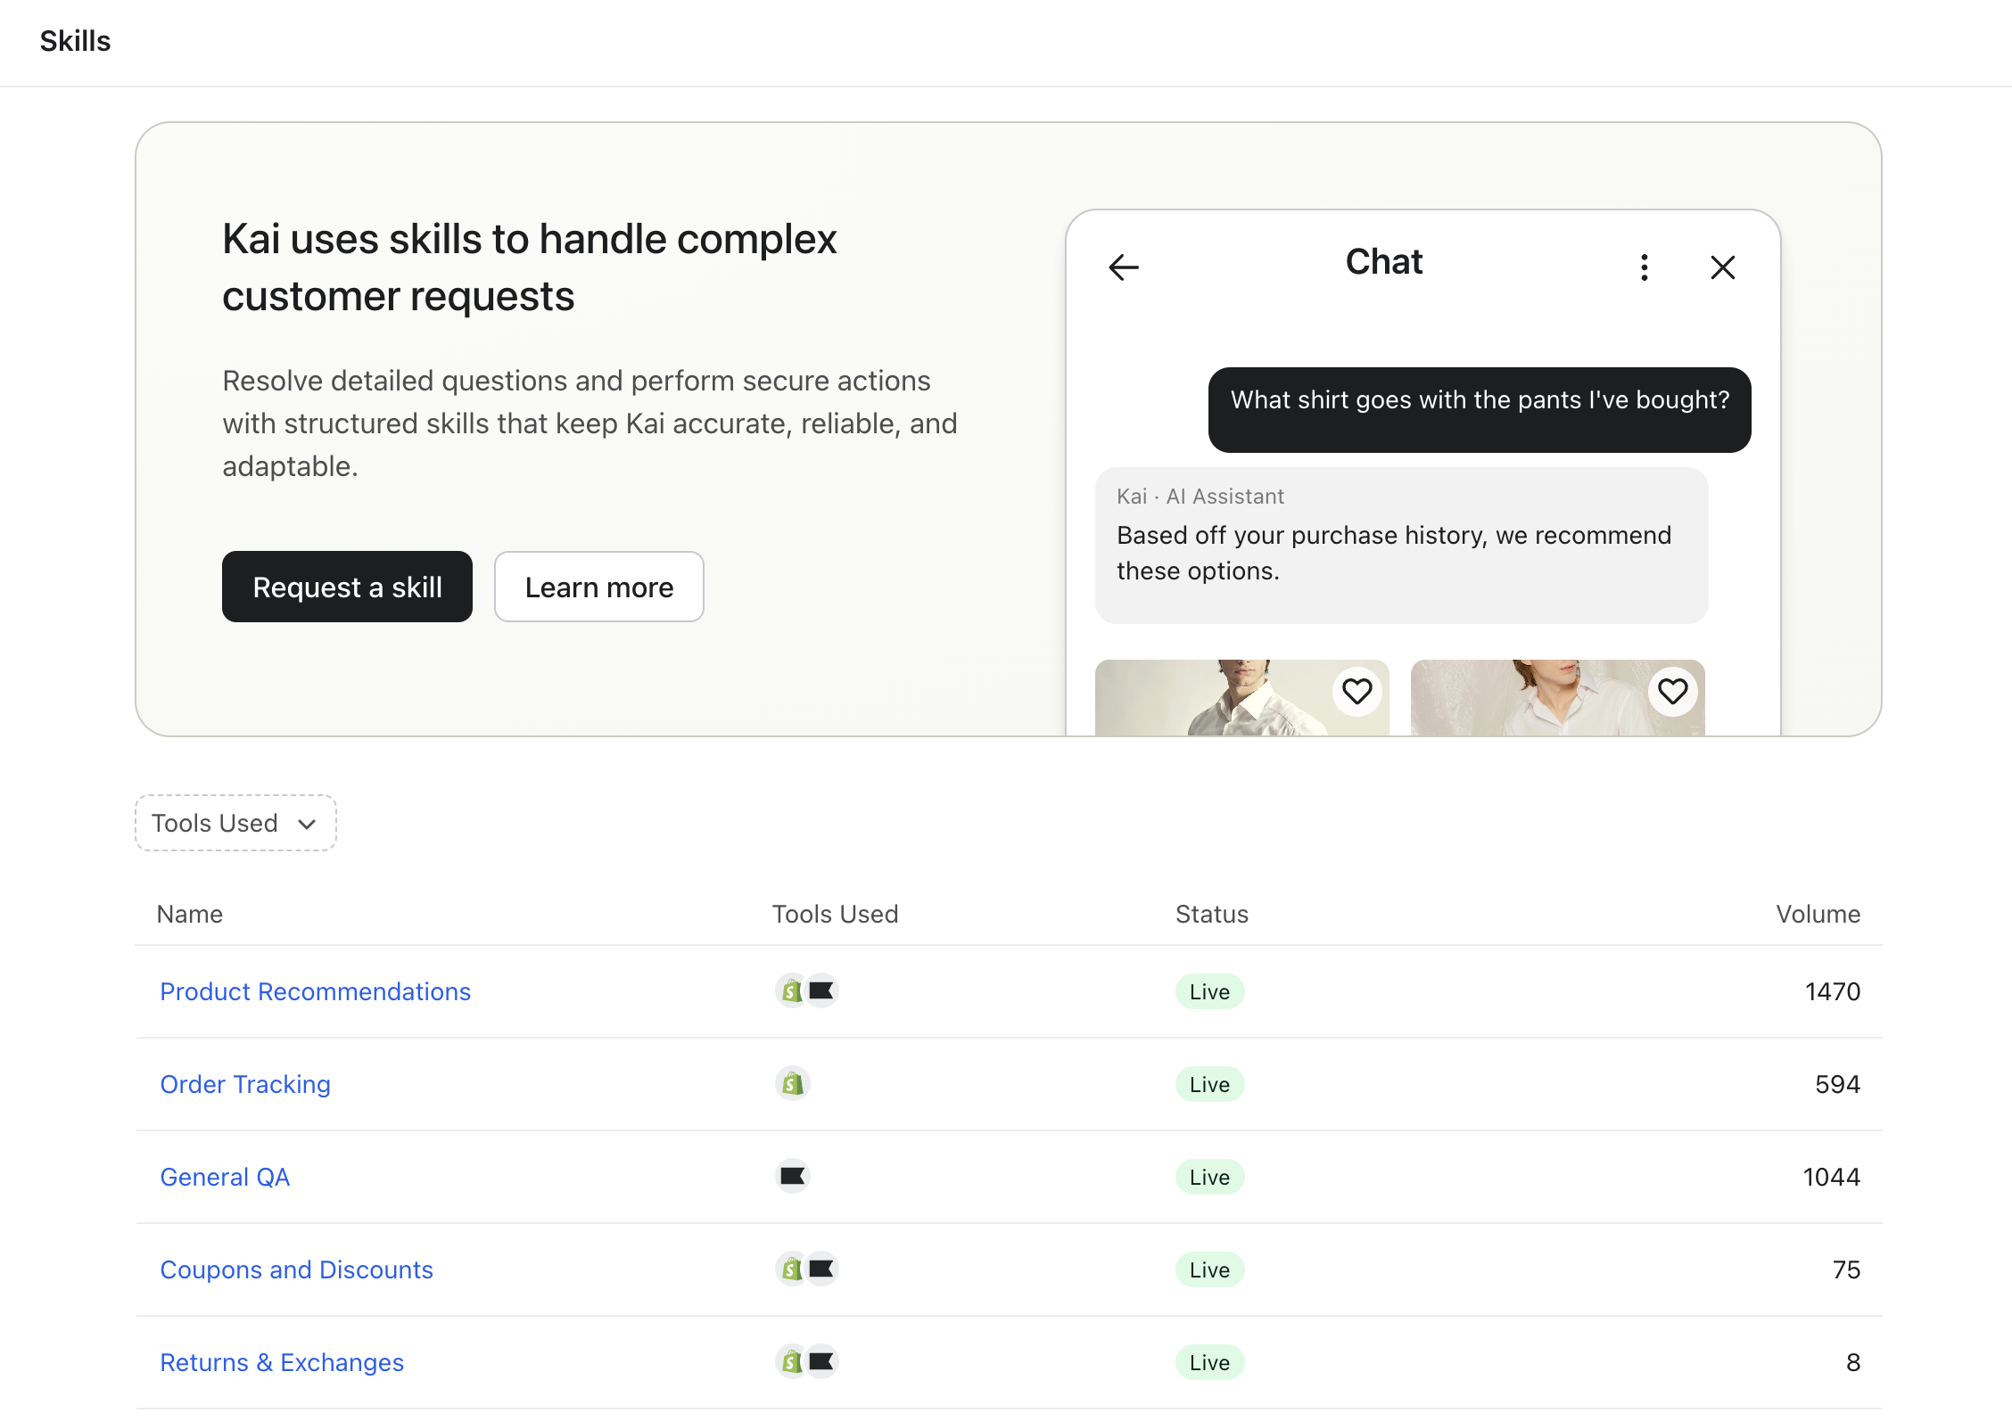Open the Coupons and Discounts skill
The height and width of the screenshot is (1421, 2012).
pos(296,1269)
